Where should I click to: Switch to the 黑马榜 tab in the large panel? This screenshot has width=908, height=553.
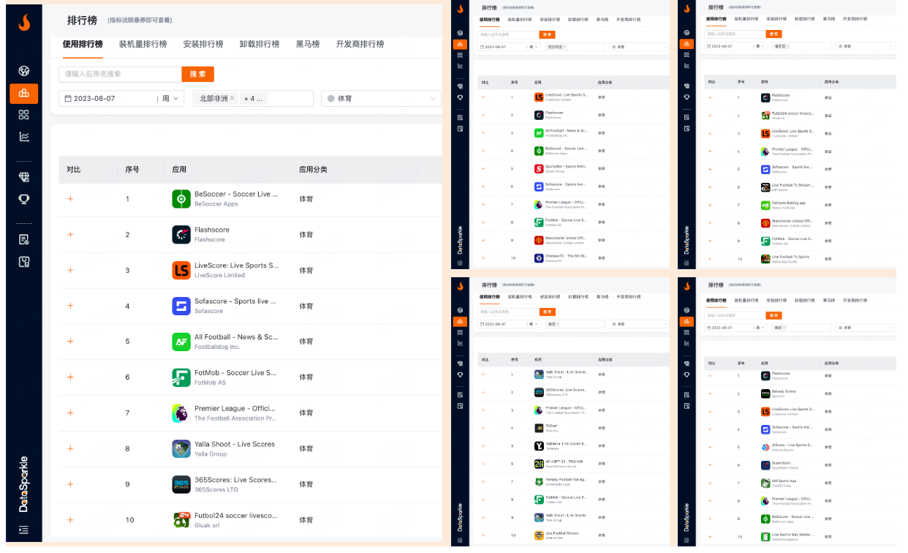[308, 44]
